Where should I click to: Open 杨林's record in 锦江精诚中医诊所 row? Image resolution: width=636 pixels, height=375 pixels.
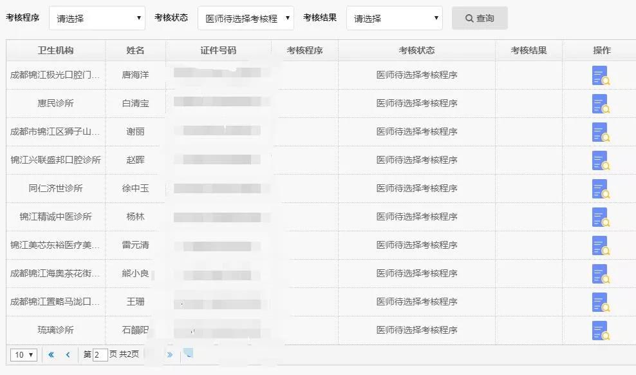coord(602,217)
